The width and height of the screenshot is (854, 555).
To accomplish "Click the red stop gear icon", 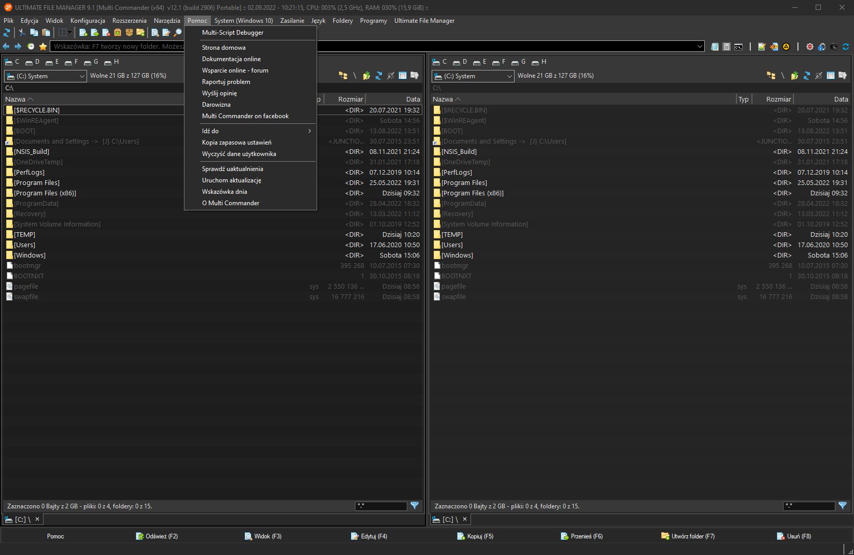I will [810, 47].
